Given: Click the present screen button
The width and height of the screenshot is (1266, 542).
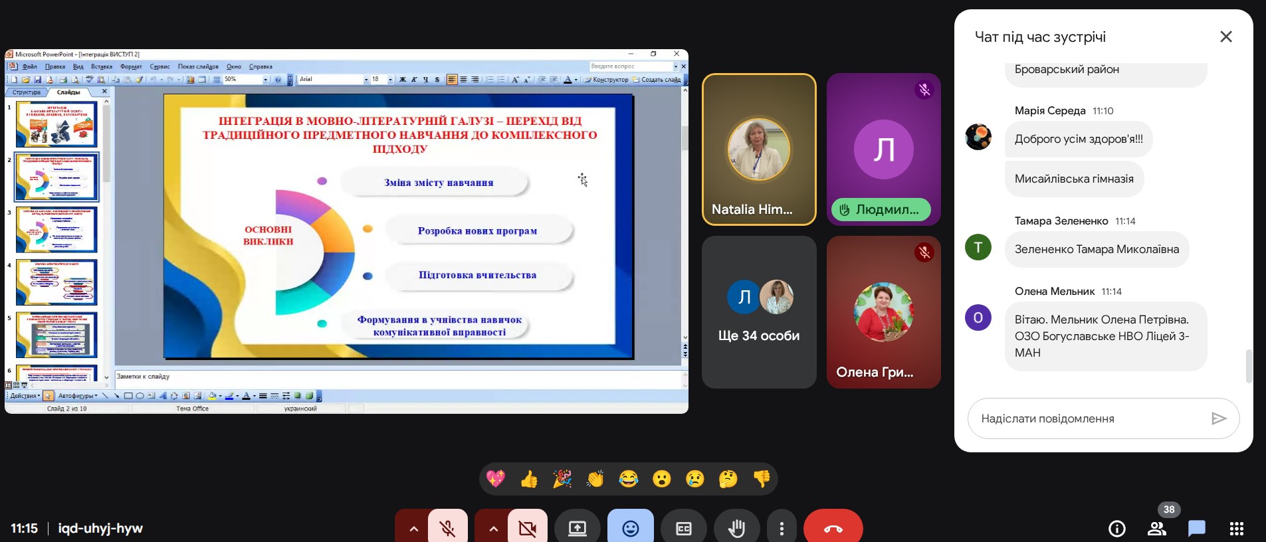Looking at the screenshot, I should [x=577, y=528].
